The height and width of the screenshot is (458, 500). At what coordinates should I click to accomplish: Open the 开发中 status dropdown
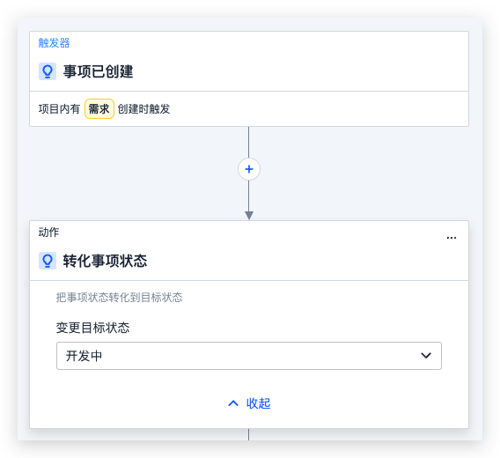tap(249, 356)
